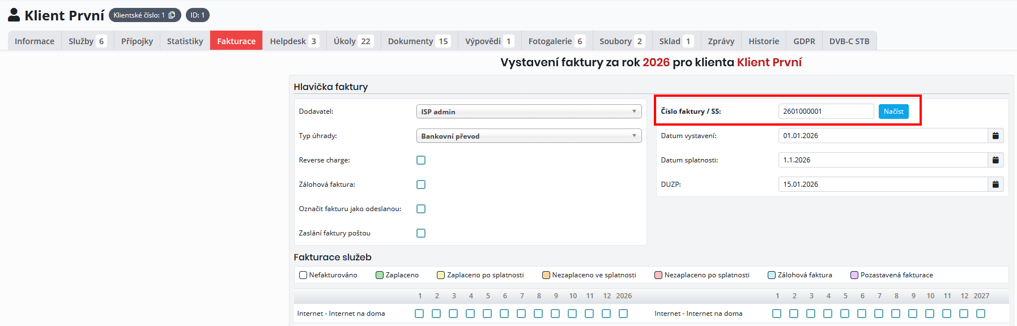The height and width of the screenshot is (326, 1017).
Task: Open the Dodavatel dropdown
Action: pos(528,111)
